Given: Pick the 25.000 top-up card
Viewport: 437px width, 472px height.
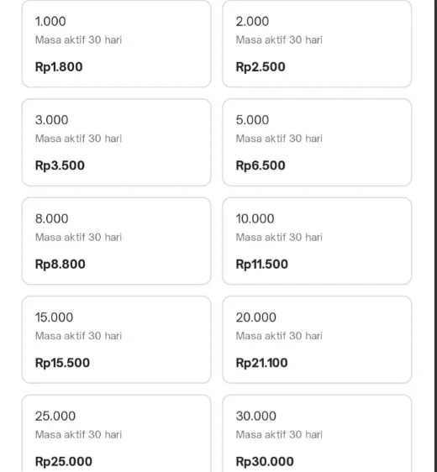Looking at the screenshot, I should [116, 433].
